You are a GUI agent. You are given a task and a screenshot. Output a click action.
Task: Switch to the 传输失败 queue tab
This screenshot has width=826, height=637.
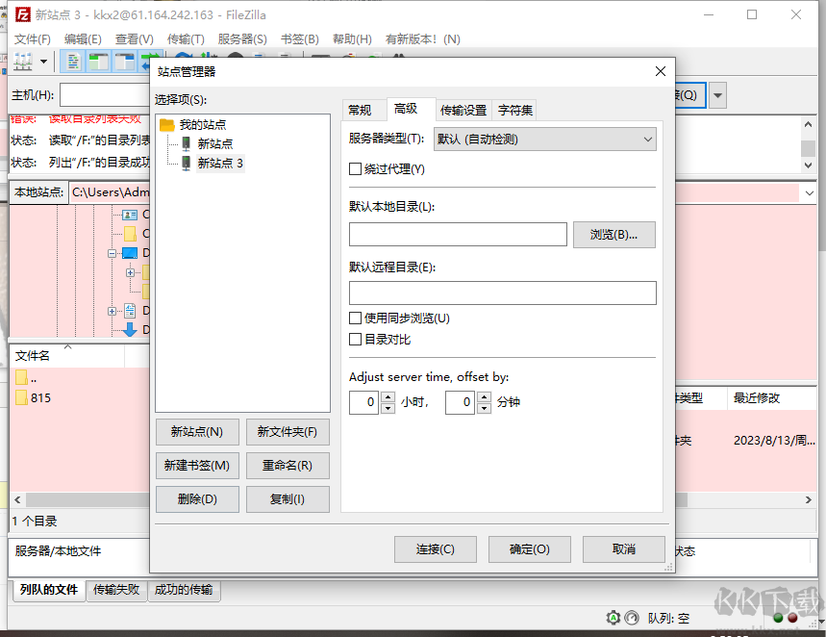[116, 590]
